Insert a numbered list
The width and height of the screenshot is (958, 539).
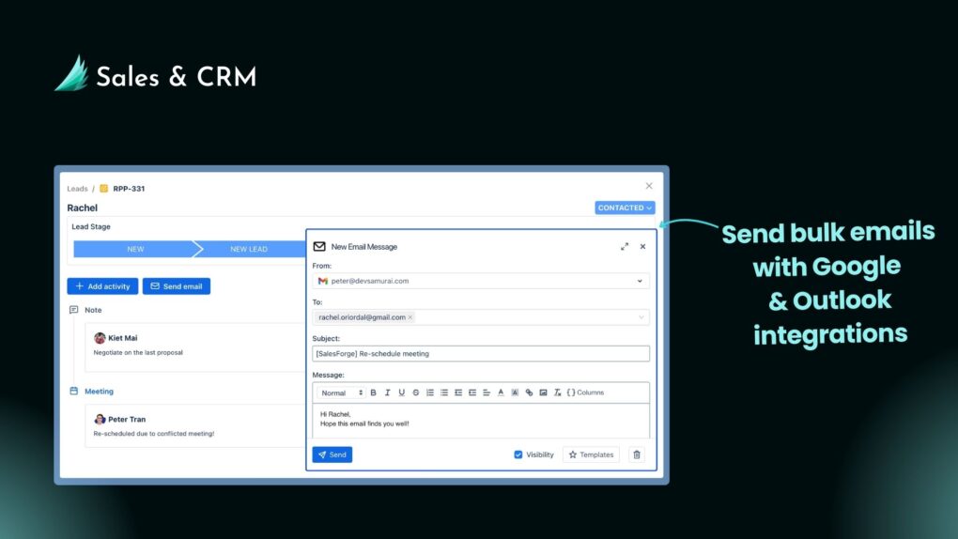pos(430,393)
